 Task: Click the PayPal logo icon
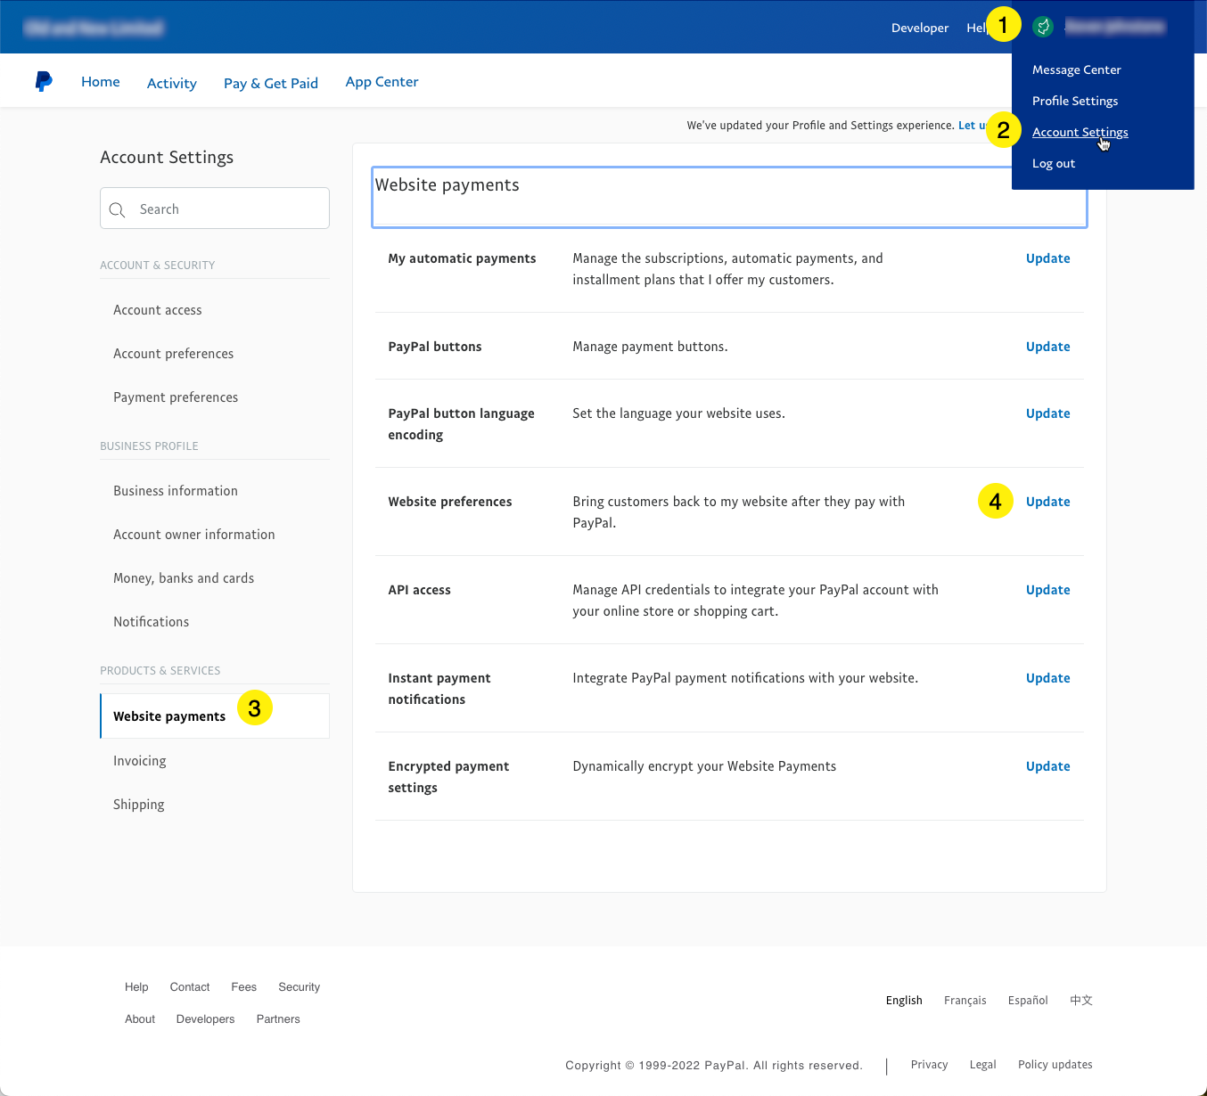pos(44,81)
